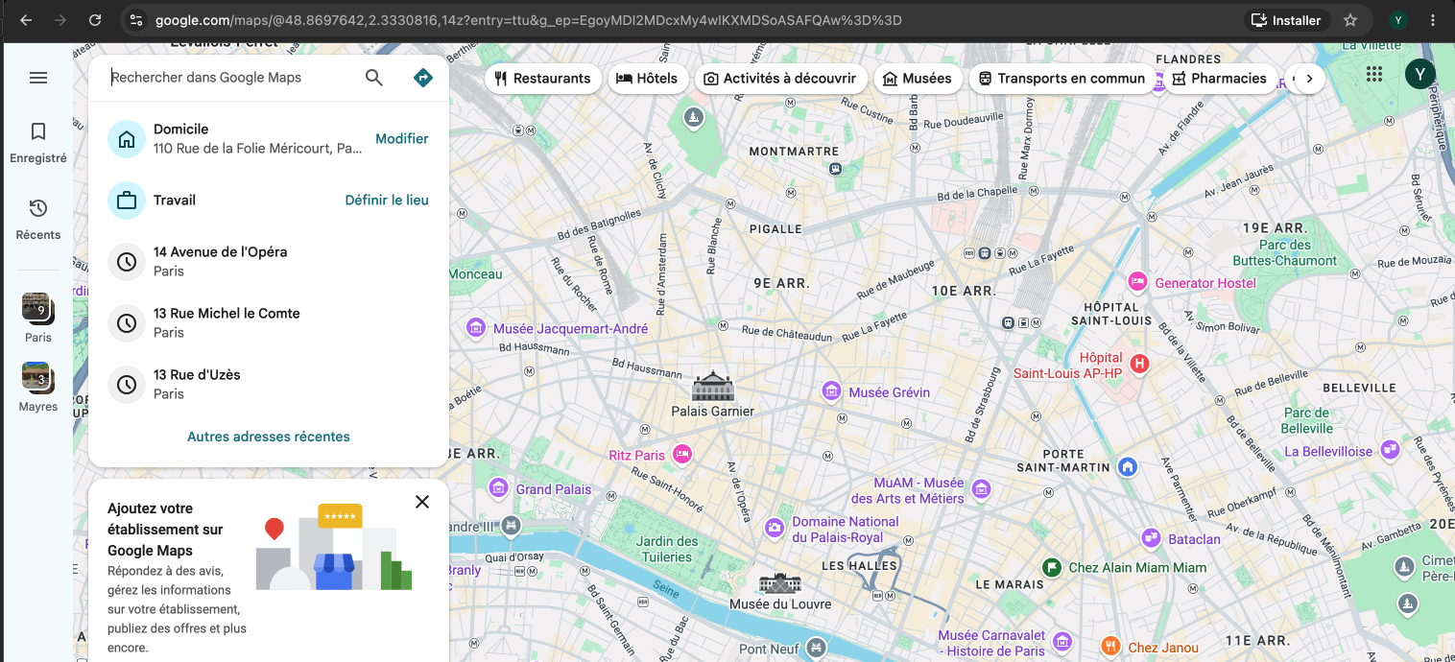This screenshot has height=662, width=1455.
Task: Click Modifier for Domicile address
Action: click(x=402, y=139)
